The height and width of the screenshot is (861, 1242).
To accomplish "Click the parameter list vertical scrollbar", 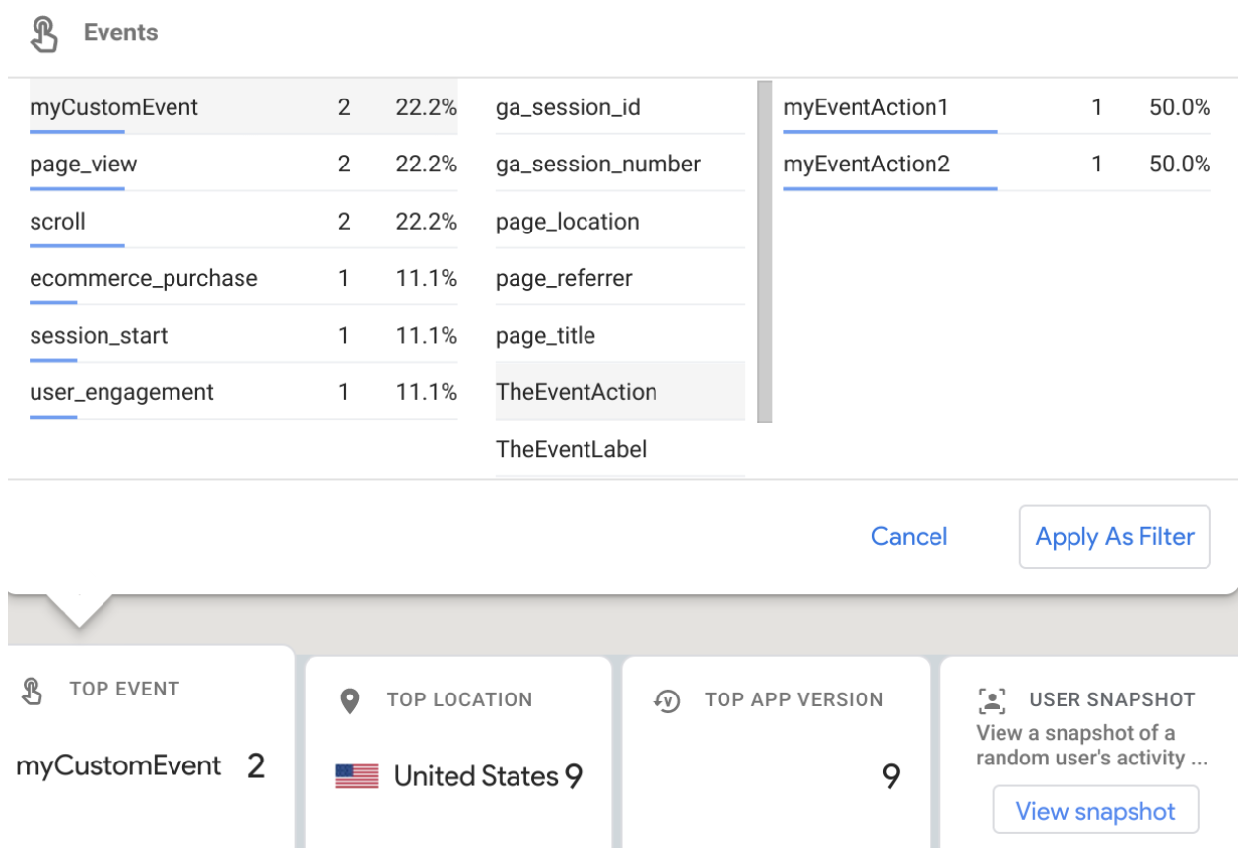I will [764, 251].
